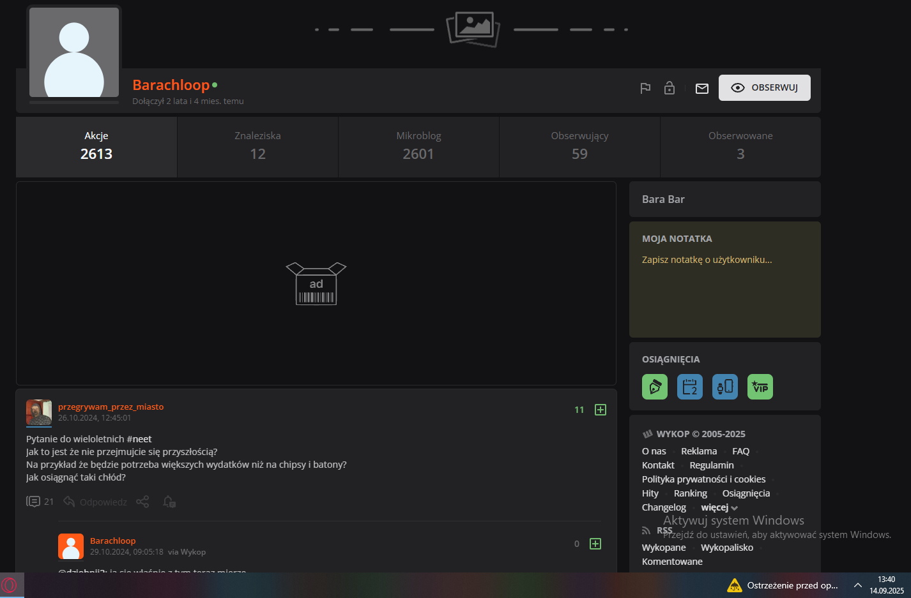
Task: Open the #neet tag link
Action: (x=139, y=439)
